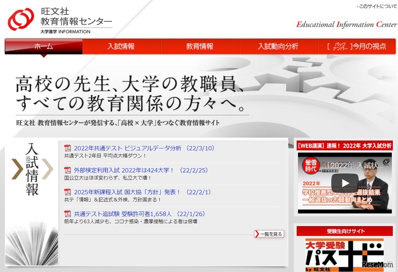Select the 入試動向分析 menu item
398x272 pixels.
coord(279,47)
